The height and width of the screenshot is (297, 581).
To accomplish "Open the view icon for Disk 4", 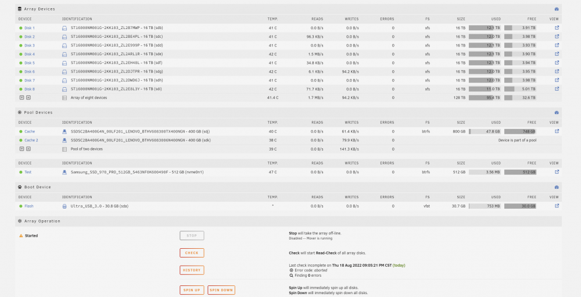I will [x=557, y=54].
